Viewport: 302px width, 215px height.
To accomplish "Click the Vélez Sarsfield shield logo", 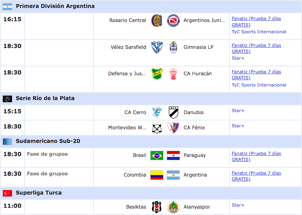I will point(157,47).
